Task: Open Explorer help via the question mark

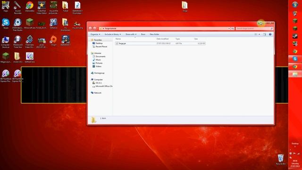Action: click(270, 34)
